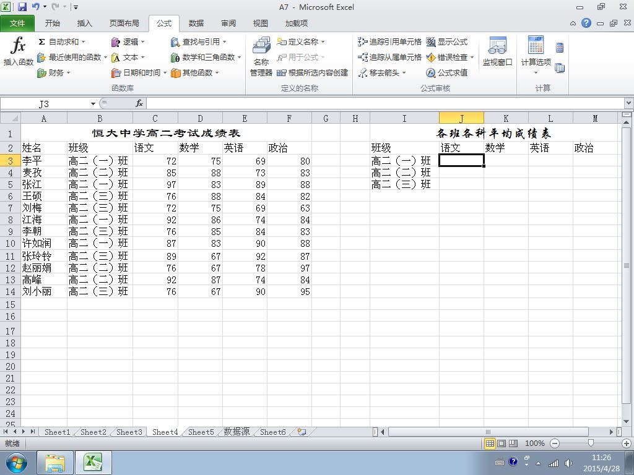Click the zoom out minus button
Screen dimensions: 634x475
coord(555,443)
